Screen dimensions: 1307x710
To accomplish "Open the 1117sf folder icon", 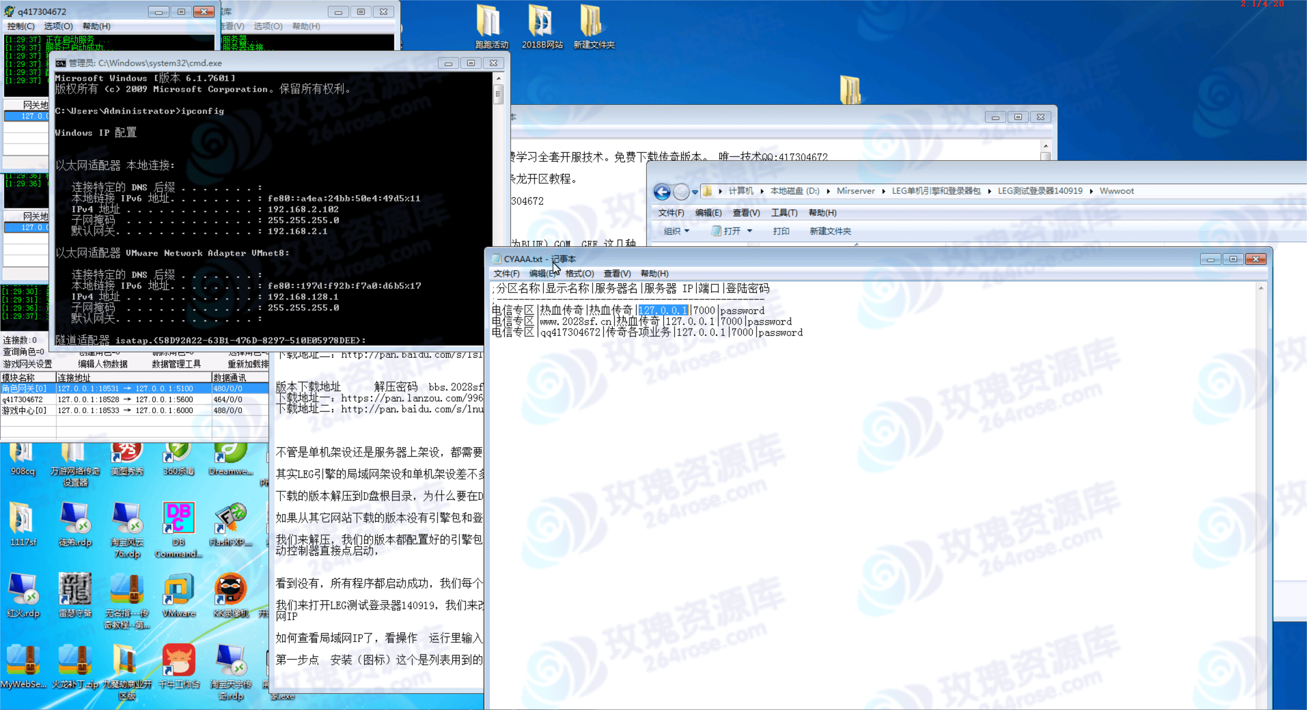I will (23, 524).
